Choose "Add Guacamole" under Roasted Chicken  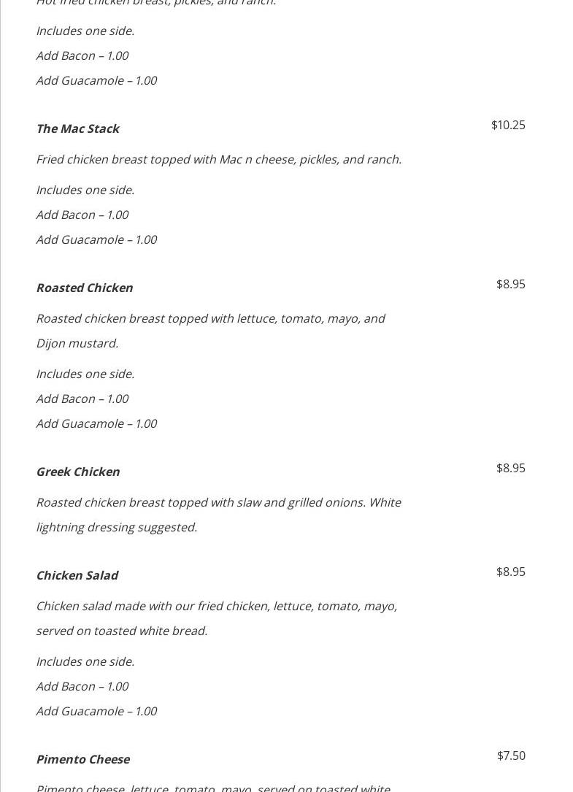tap(96, 423)
